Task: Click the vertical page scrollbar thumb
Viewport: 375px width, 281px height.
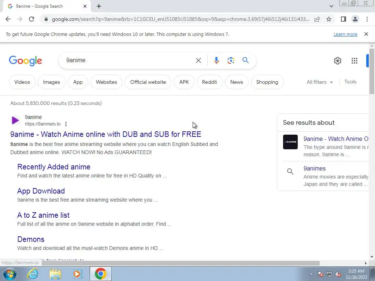Action: (x=372, y=71)
